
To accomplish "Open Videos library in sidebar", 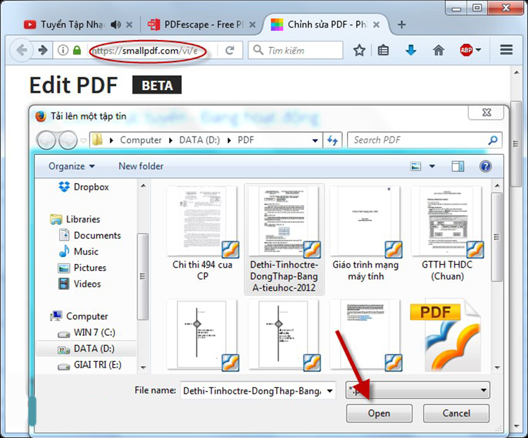I will 80,284.
